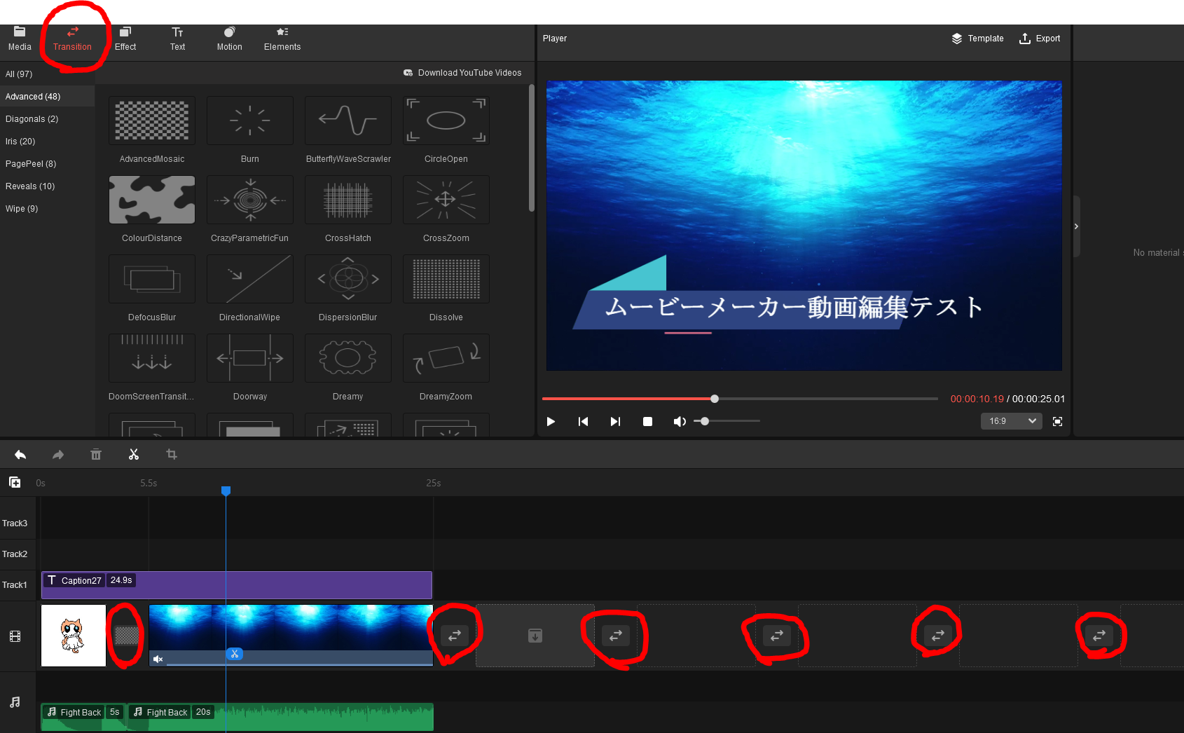Switch to the Transition tab

click(72, 39)
